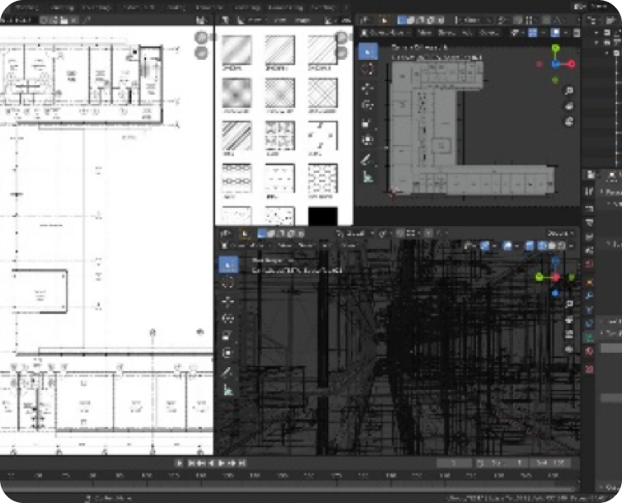Select the Scale tool in wireframe viewport
The image size is (622, 503).
(x=228, y=336)
